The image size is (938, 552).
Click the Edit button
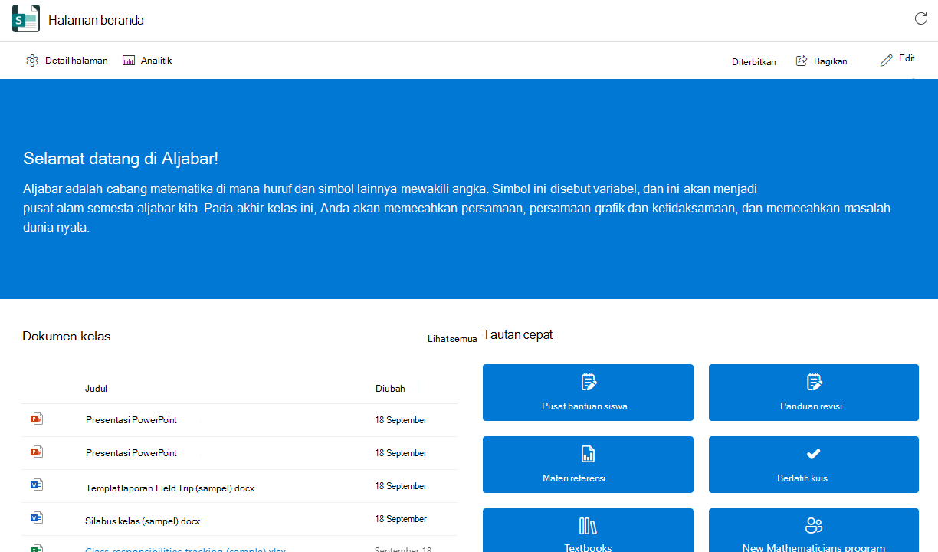click(x=897, y=59)
